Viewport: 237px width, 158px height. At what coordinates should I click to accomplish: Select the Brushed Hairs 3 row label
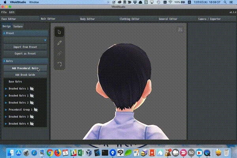tap(19, 117)
